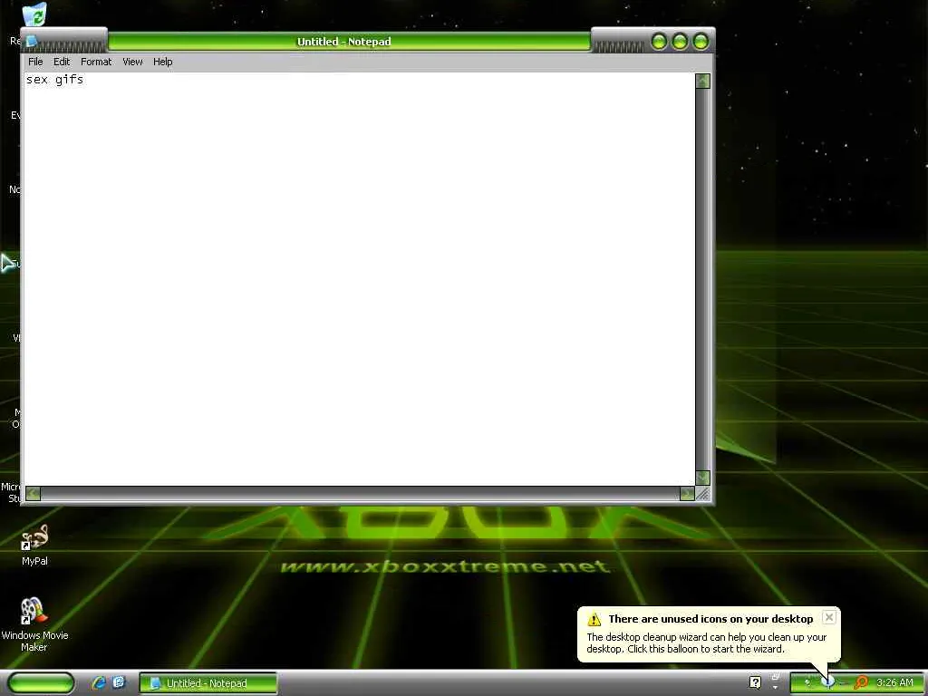Open the Format menu in Notepad
The width and height of the screenshot is (928, 696).
[x=96, y=62]
